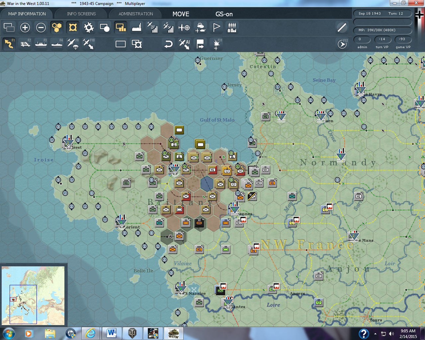Click the WITW taskbar button
The image size is (425, 340).
tap(174, 333)
